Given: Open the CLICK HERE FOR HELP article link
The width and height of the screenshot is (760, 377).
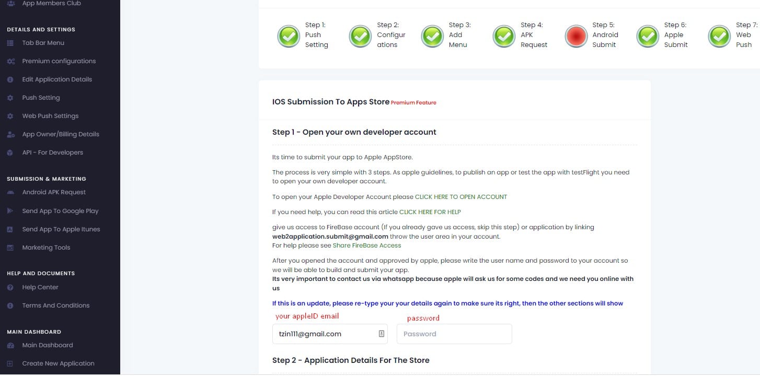Looking at the screenshot, I should 430,212.
